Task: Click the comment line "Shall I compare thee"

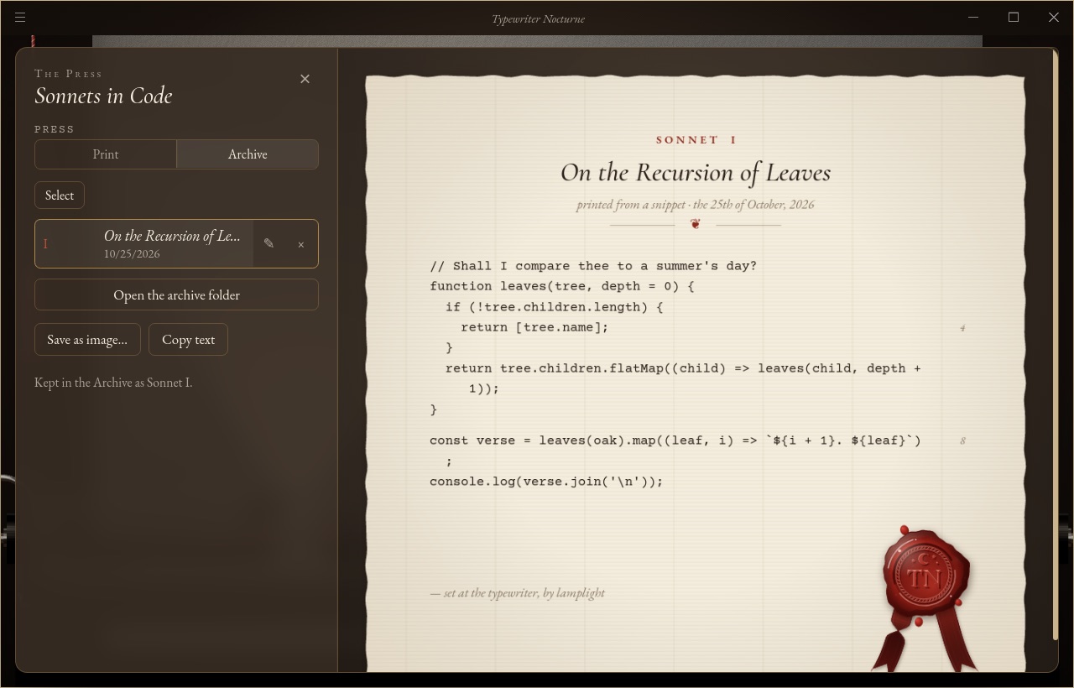Action: point(593,266)
